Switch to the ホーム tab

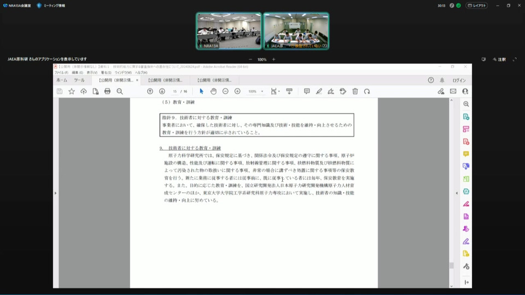point(62,80)
